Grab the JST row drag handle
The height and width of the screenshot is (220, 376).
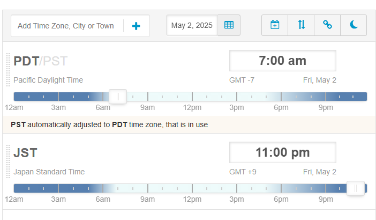pos(8,162)
